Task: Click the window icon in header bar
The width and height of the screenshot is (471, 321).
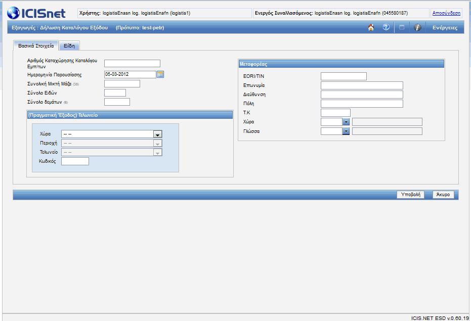Action: pyautogui.click(x=402, y=27)
